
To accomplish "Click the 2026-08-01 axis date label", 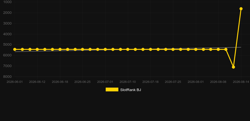I will (x=196, y=82).
